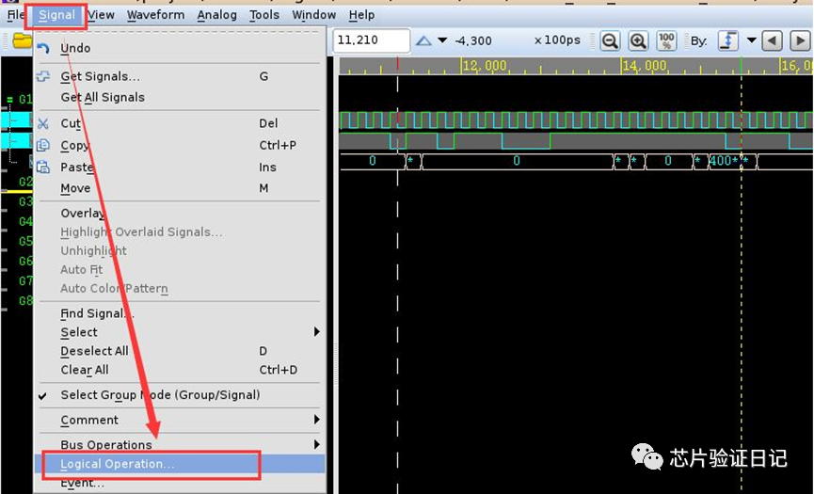The image size is (814, 494).
Task: Go to next transition with right arrow
Action: (801, 40)
